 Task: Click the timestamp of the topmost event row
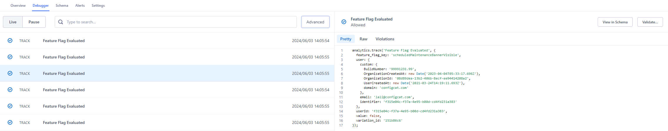[x=311, y=41]
